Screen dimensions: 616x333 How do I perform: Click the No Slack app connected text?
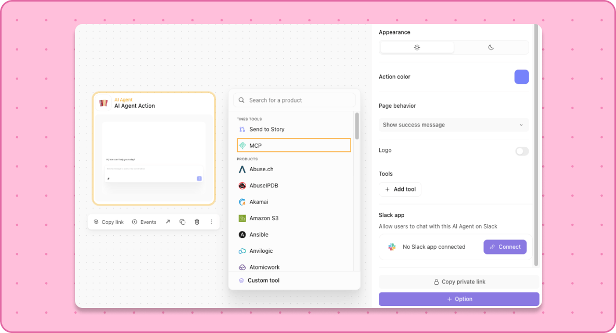434,247
